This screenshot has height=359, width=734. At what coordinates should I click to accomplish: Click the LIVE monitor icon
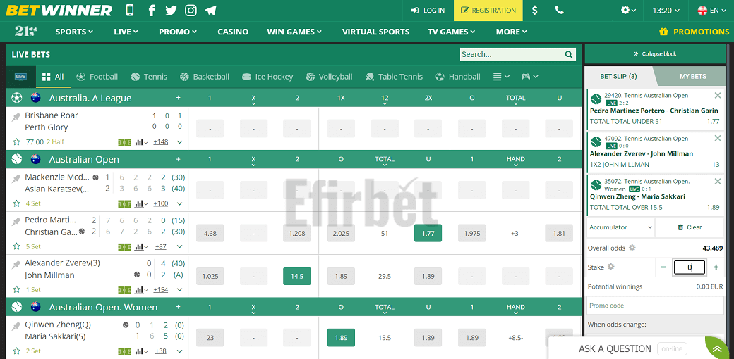(x=20, y=77)
